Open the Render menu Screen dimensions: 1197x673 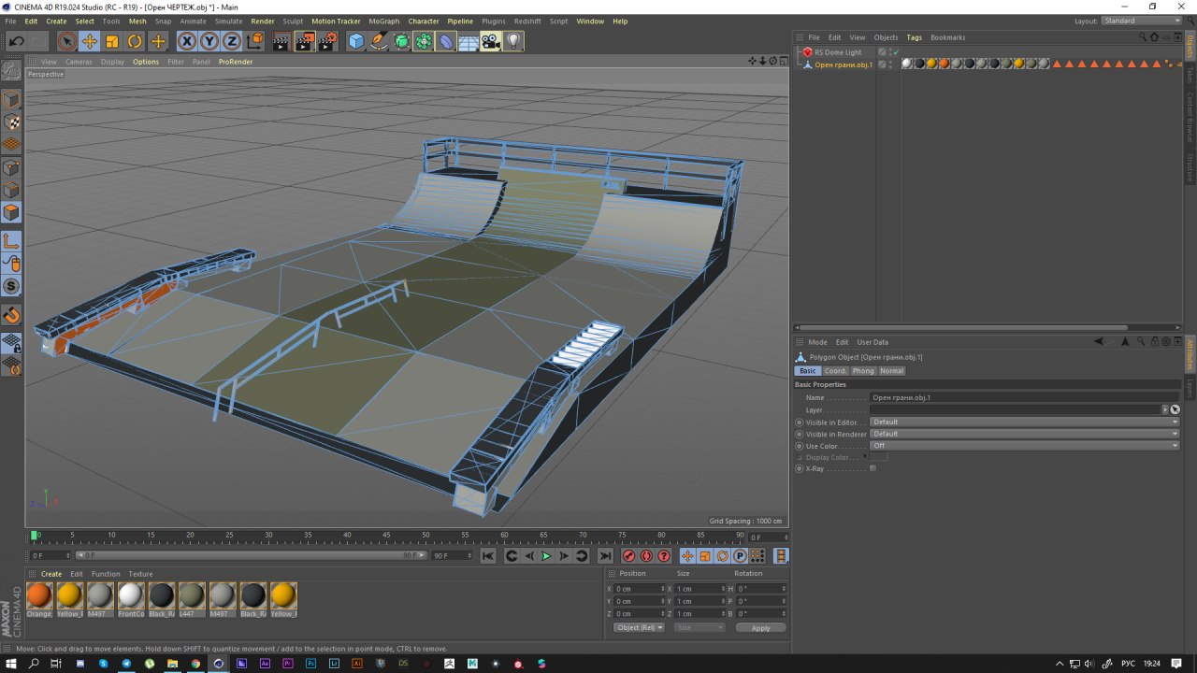pos(263,21)
